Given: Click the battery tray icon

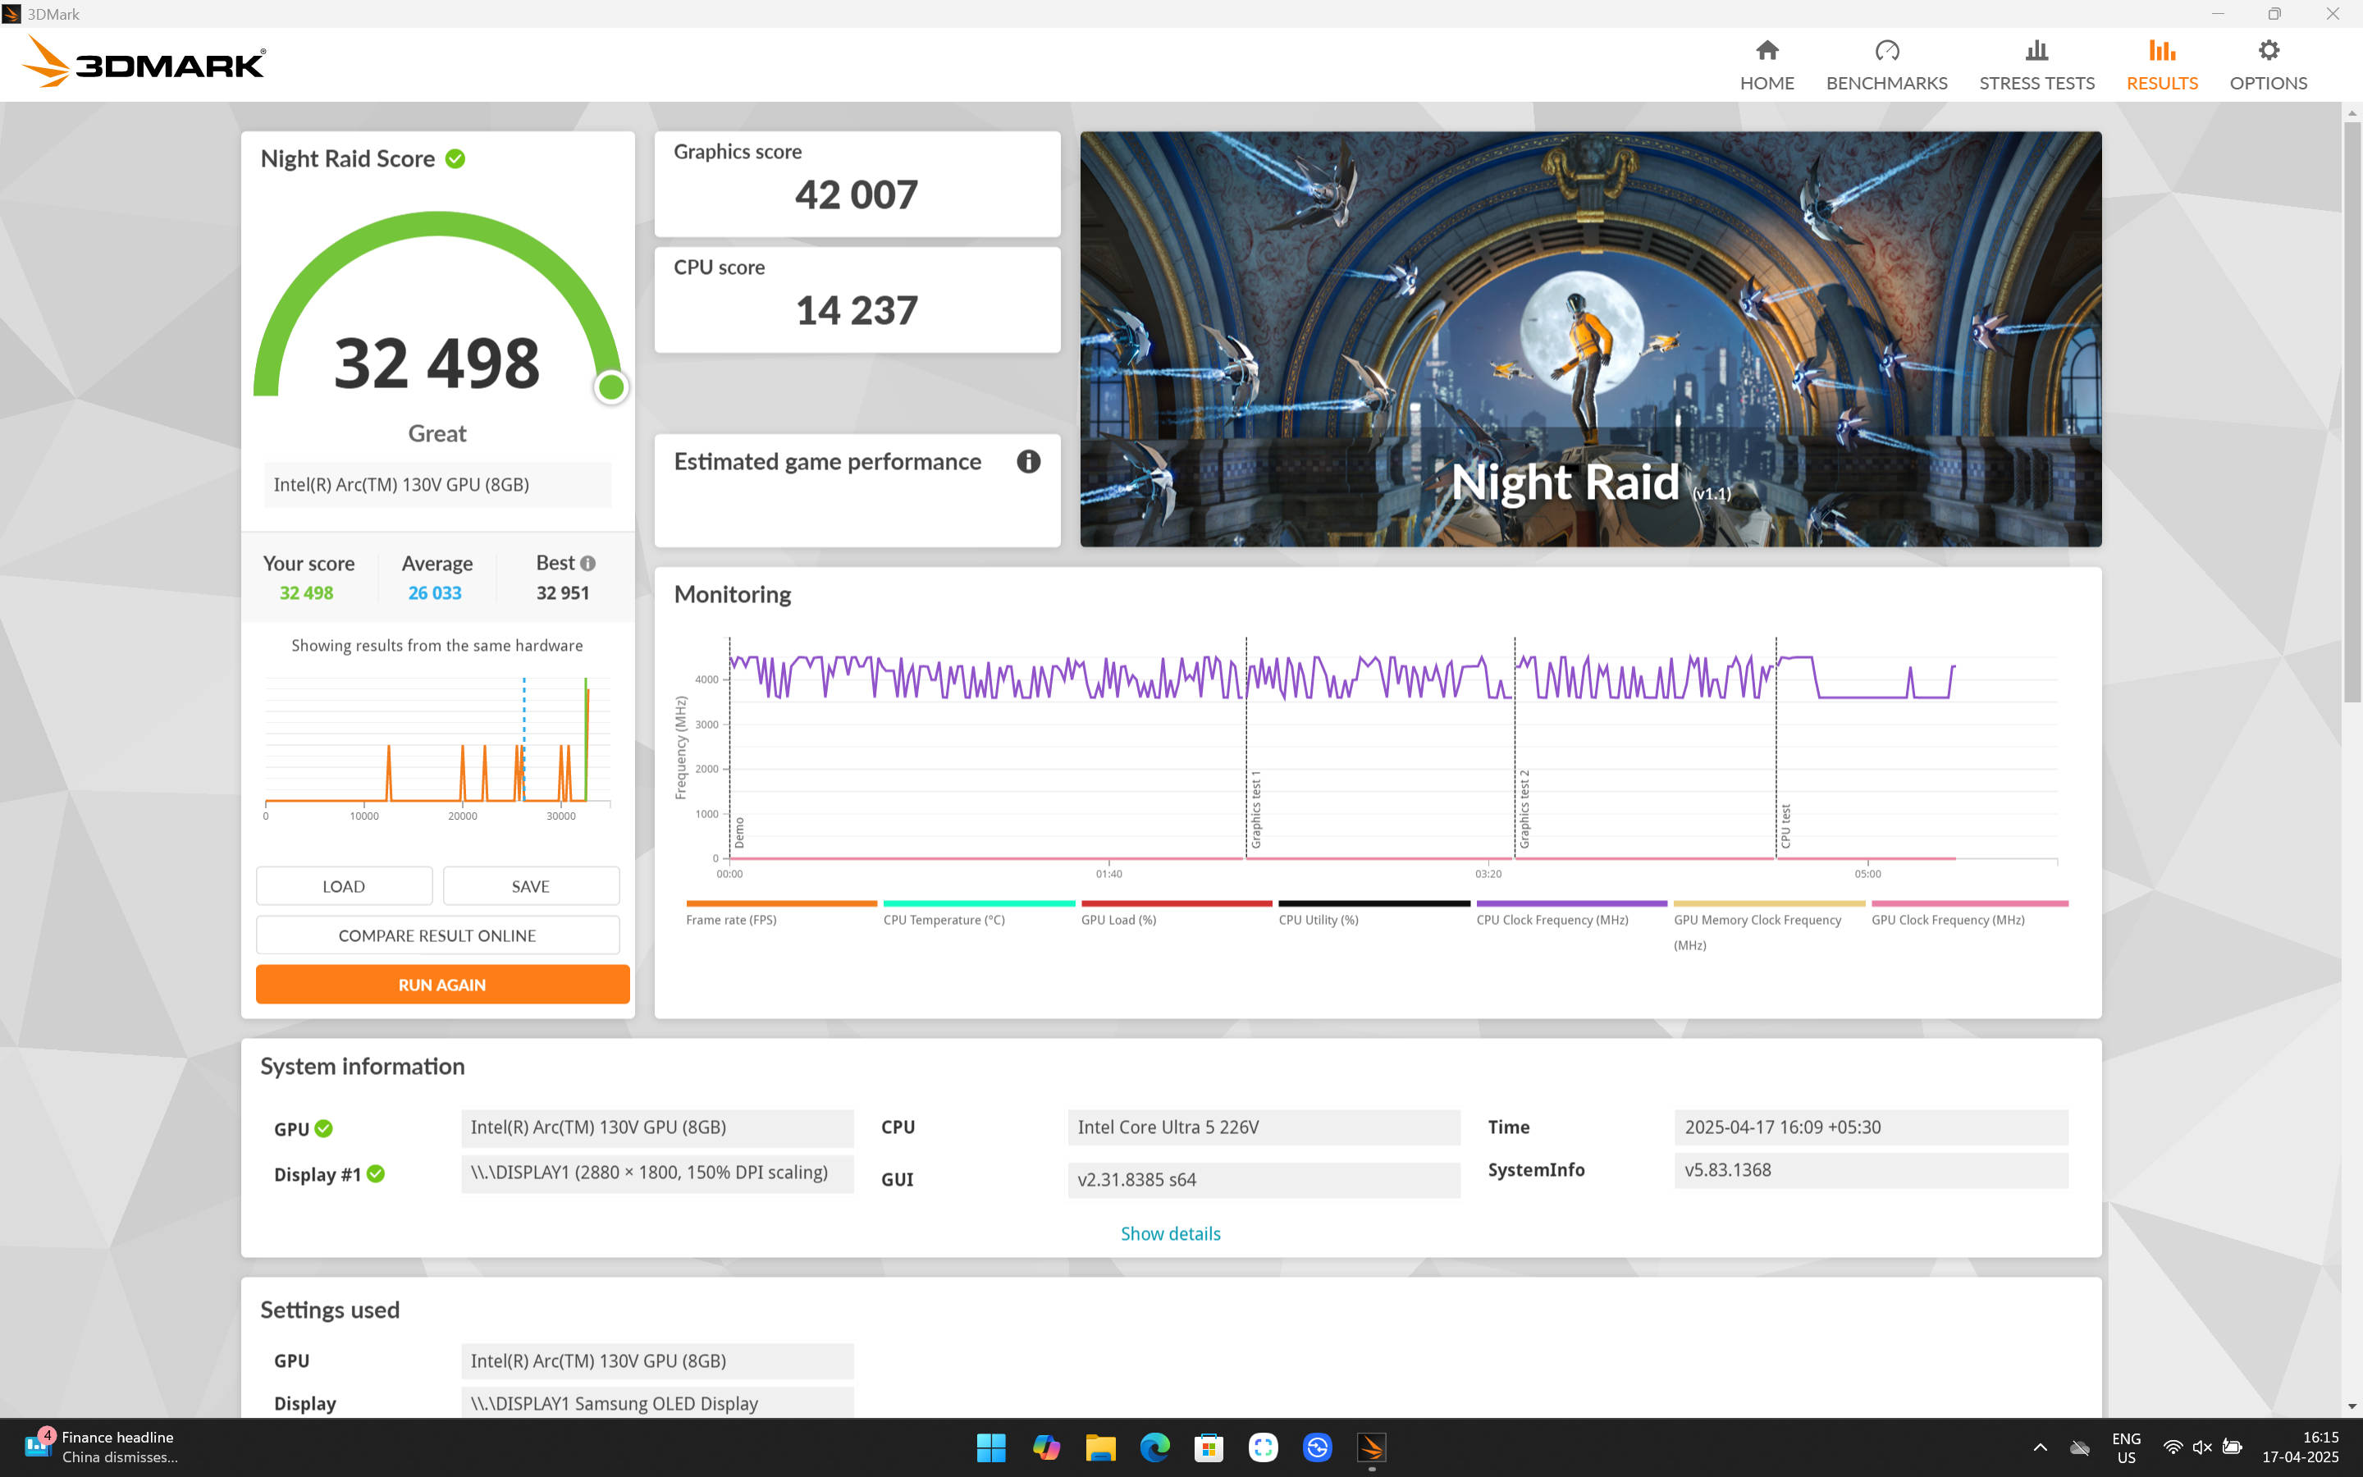Looking at the screenshot, I should pos(2233,1447).
